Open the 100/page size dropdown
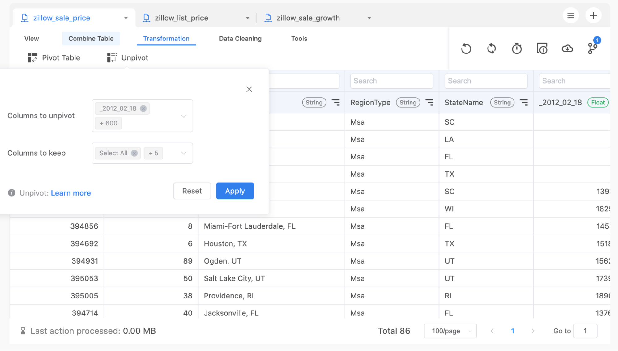Image resolution: width=618 pixels, height=351 pixels. click(x=450, y=331)
